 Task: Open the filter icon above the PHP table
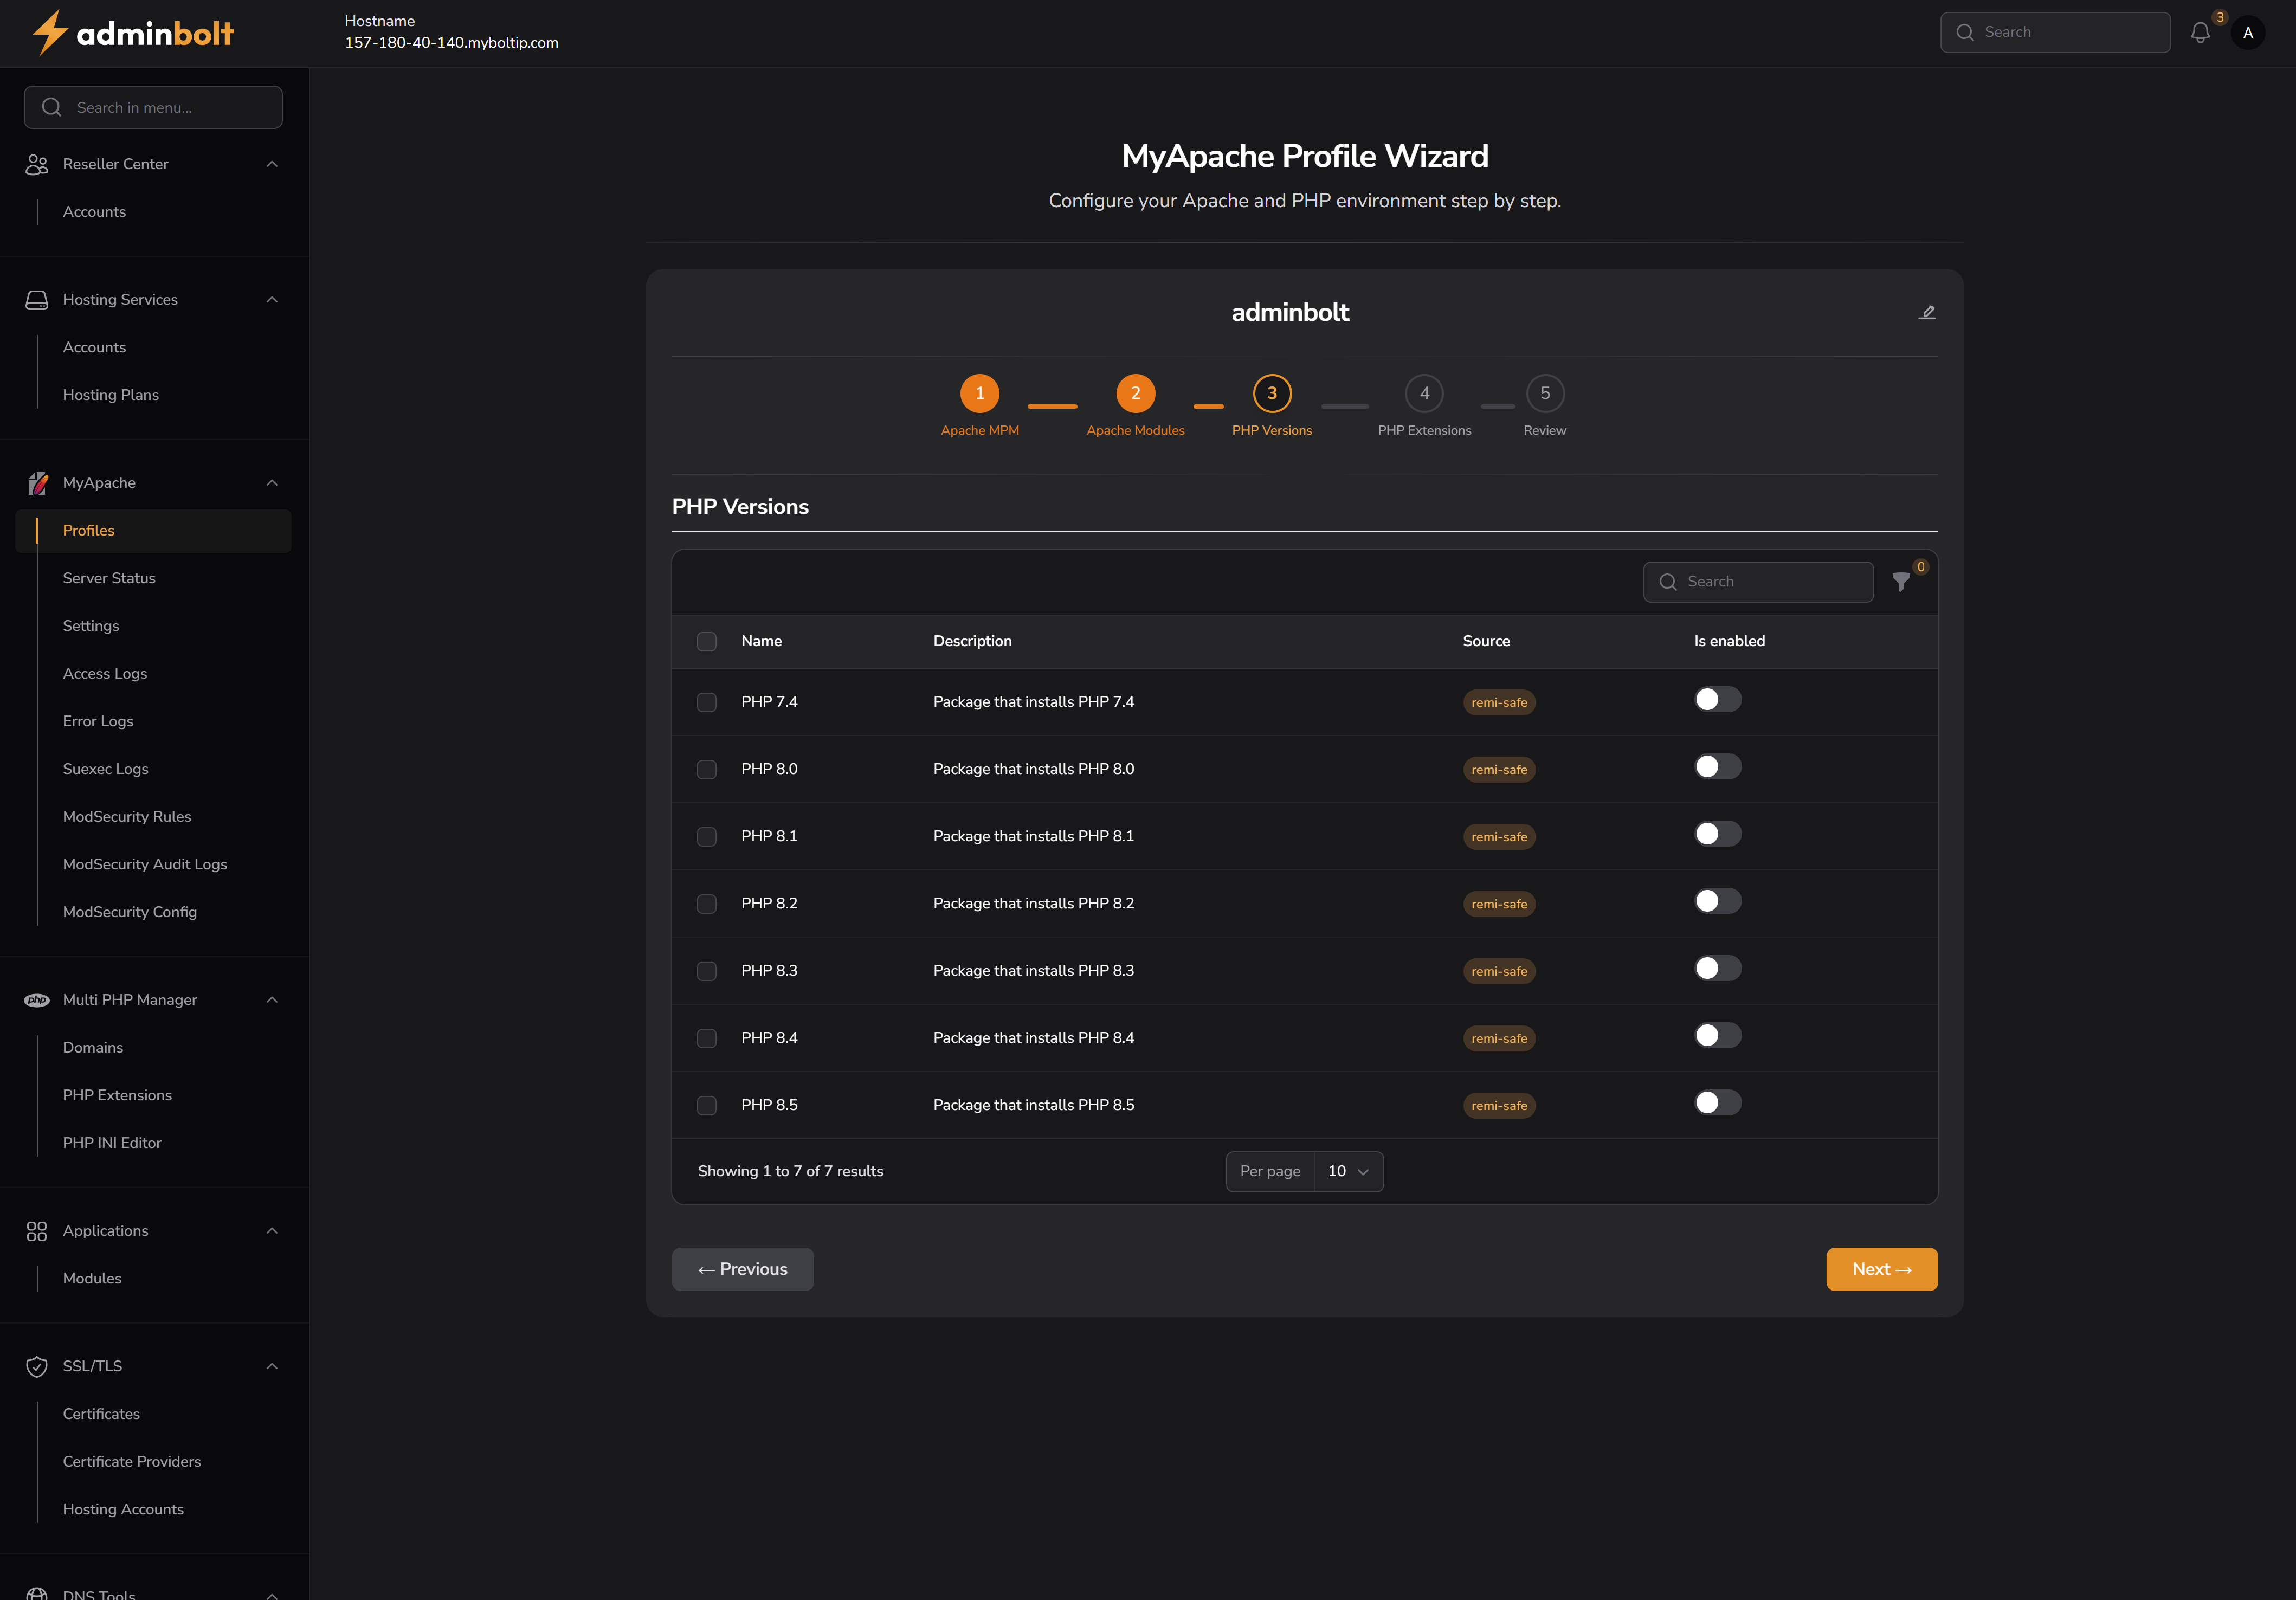[1900, 581]
